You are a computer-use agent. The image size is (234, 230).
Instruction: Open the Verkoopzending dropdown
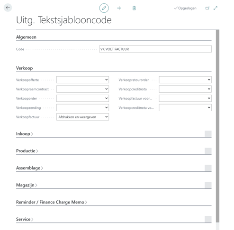82,107
